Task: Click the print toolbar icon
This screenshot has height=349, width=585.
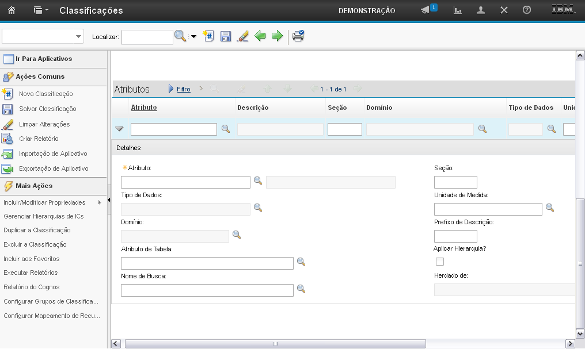Action: coord(298,36)
